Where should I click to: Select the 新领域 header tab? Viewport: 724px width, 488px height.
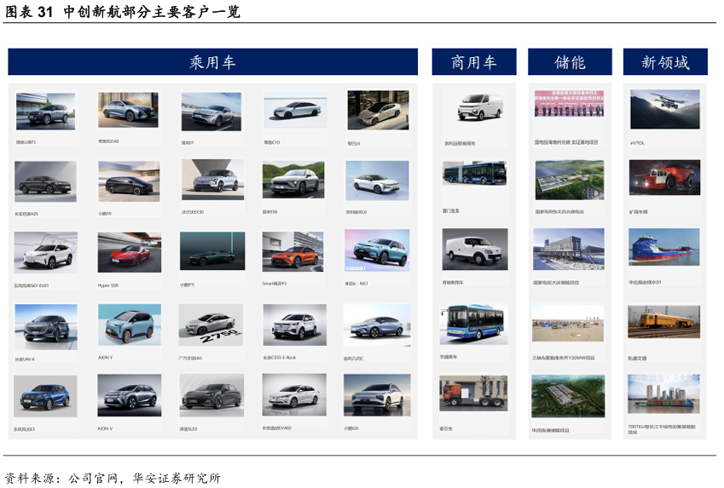665,62
